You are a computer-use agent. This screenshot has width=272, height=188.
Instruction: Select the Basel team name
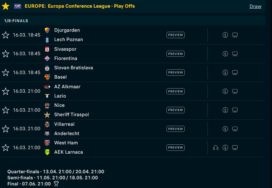click(60, 77)
